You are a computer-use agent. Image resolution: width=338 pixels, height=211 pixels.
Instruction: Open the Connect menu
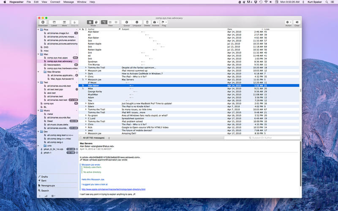pos(55,2)
